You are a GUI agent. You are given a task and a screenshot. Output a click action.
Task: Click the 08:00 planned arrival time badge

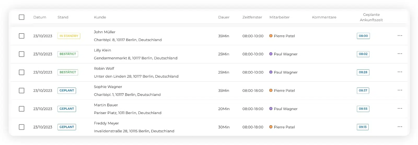click(363, 36)
